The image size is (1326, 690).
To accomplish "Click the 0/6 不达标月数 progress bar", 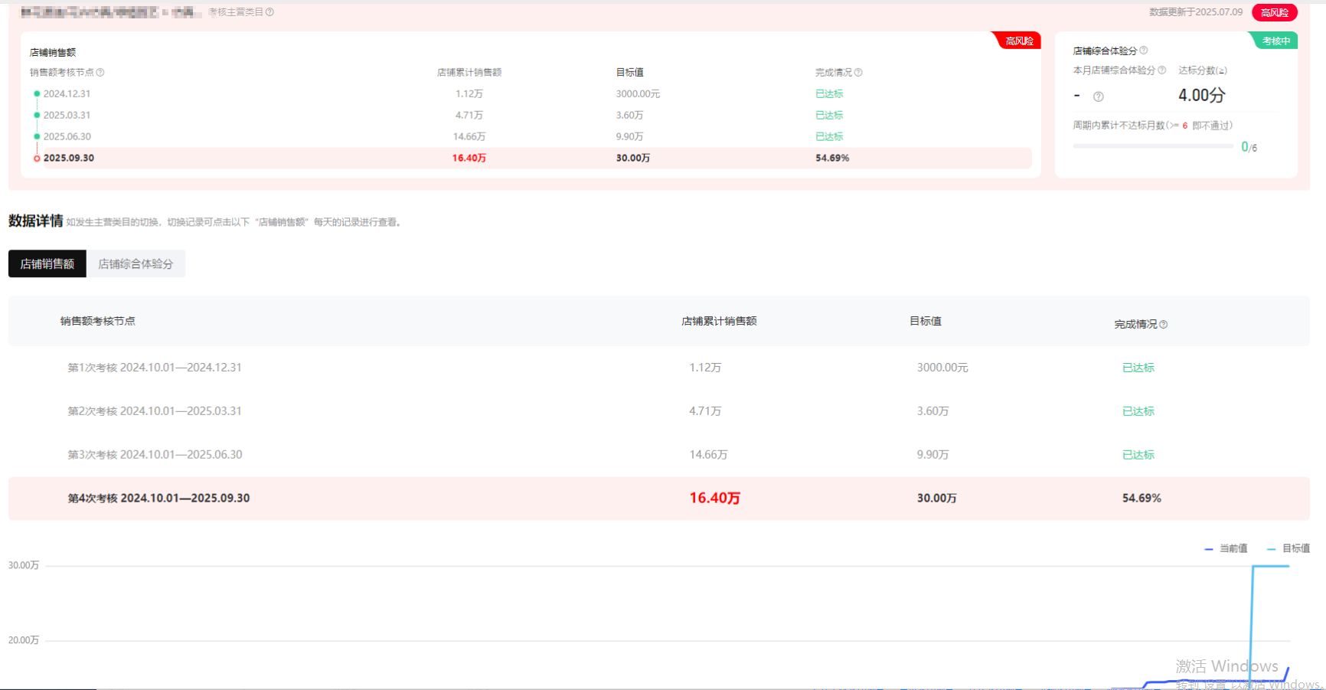I will [1152, 146].
